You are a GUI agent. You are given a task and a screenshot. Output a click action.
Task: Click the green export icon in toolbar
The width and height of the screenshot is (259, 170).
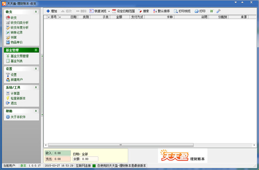pos(212,11)
